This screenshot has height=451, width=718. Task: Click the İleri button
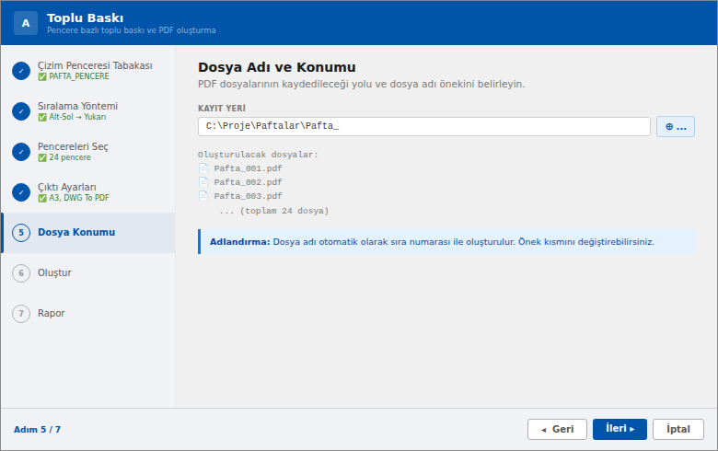pos(620,430)
